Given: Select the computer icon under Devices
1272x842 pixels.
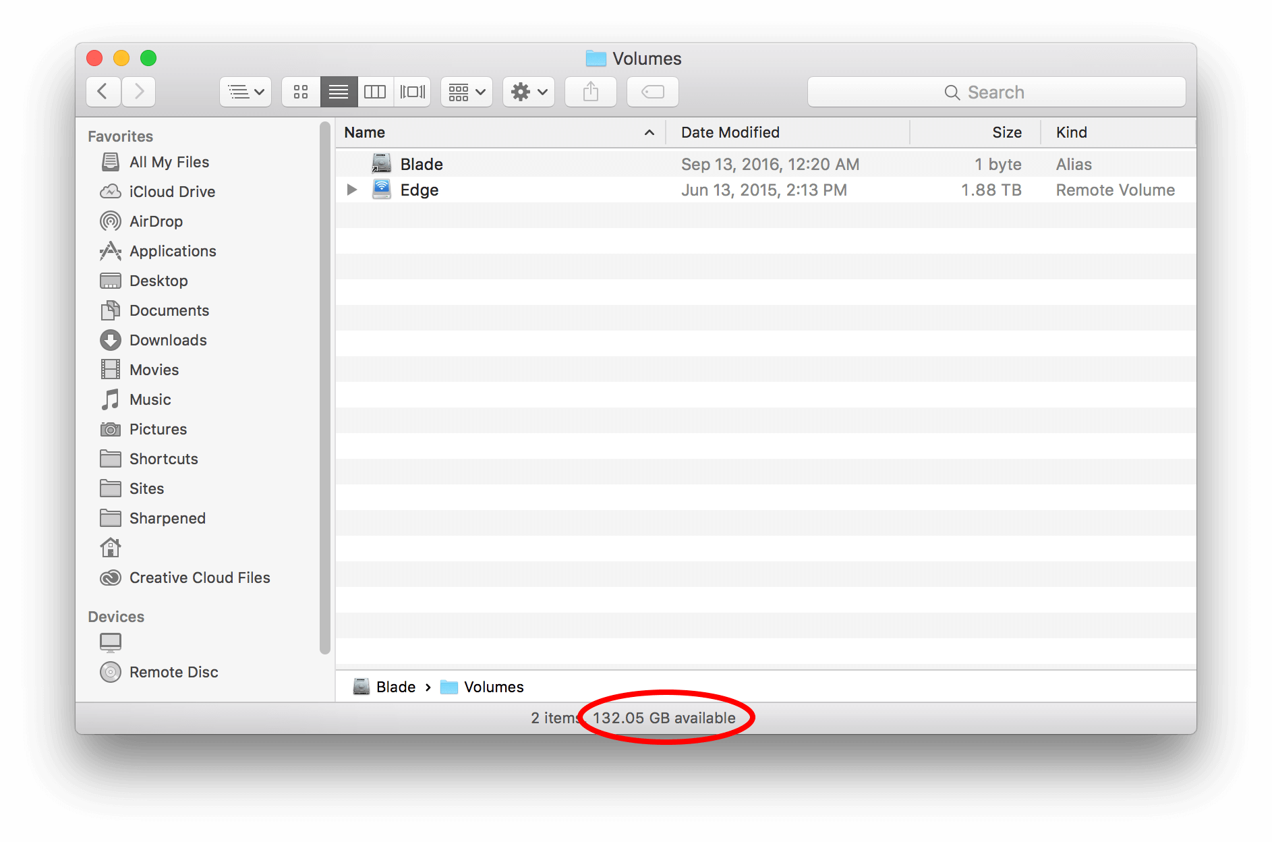Looking at the screenshot, I should (x=111, y=642).
